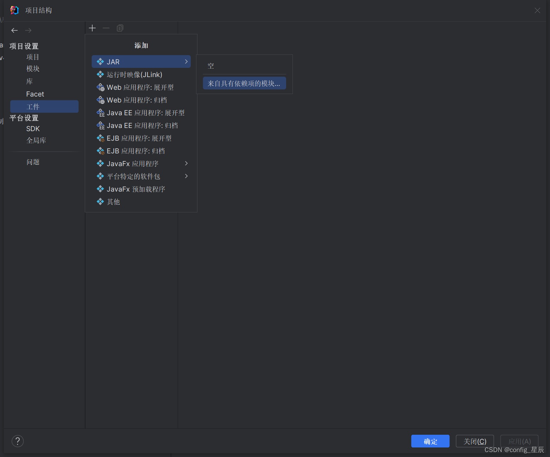Click the 确定 button

pos(430,441)
